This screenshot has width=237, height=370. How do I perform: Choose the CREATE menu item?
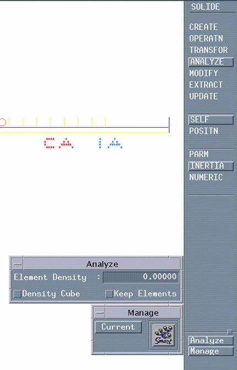203,27
